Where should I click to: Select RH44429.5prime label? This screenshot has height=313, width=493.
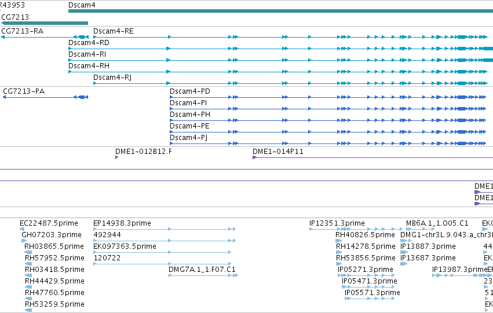point(54,281)
